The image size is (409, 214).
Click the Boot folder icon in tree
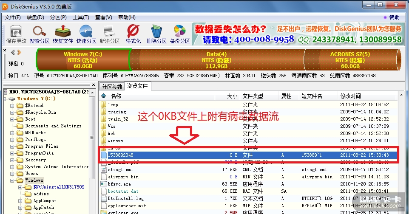click(x=20, y=119)
